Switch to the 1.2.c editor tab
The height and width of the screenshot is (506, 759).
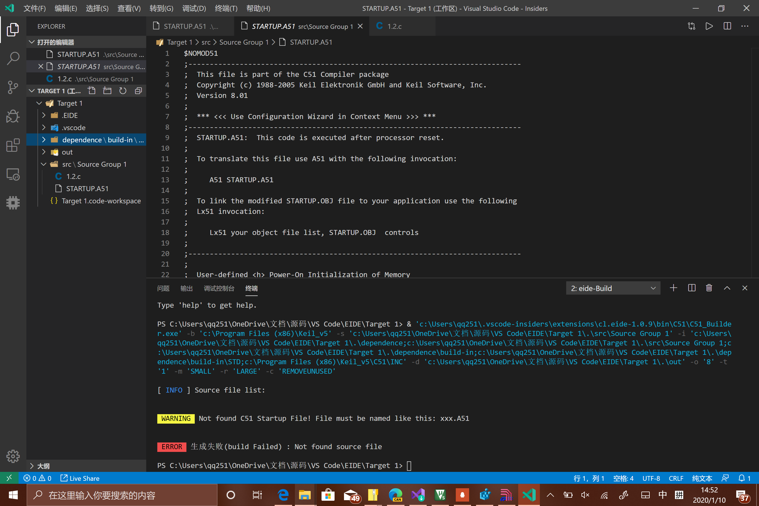[394, 26]
